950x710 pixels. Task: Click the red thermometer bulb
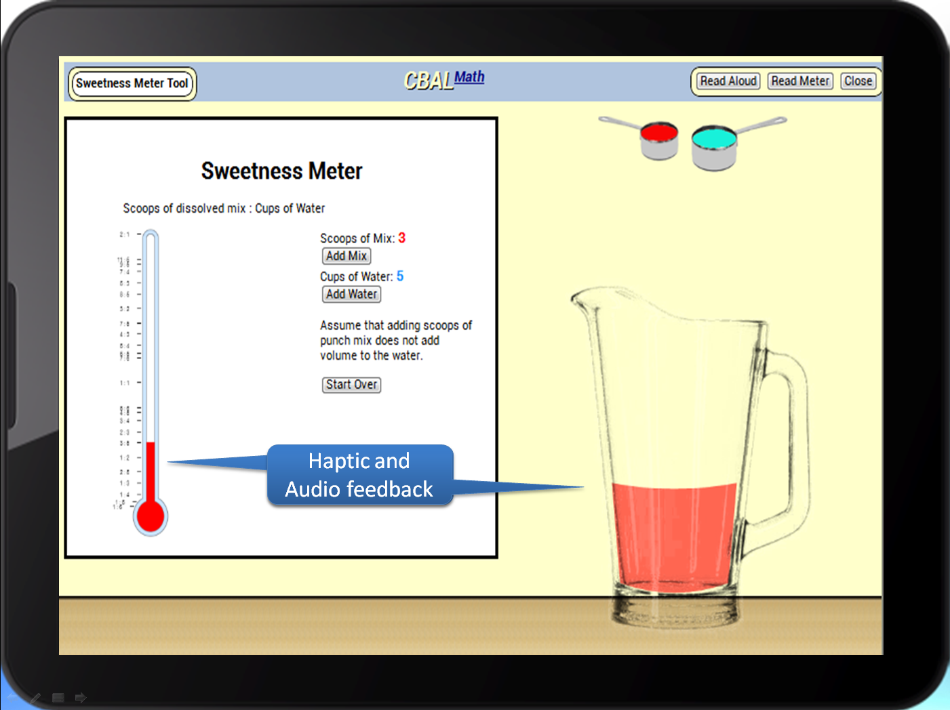[151, 517]
